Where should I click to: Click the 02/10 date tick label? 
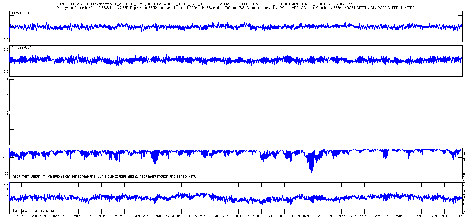point(307,216)
